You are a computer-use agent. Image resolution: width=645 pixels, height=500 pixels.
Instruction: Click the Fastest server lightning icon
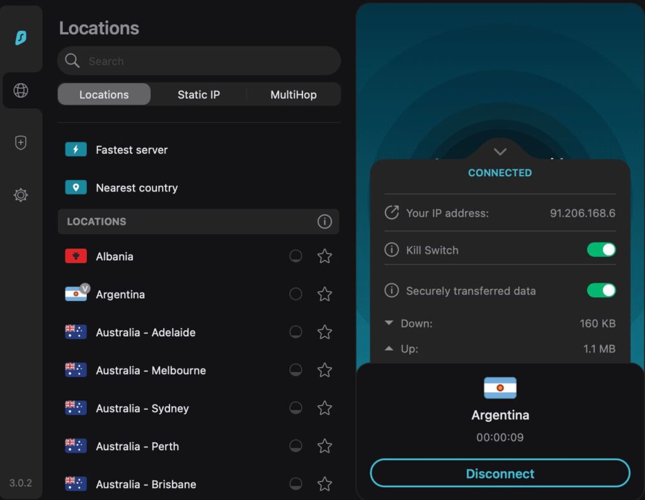point(76,150)
